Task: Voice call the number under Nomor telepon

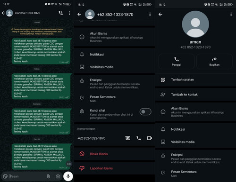Action: tap(139, 138)
